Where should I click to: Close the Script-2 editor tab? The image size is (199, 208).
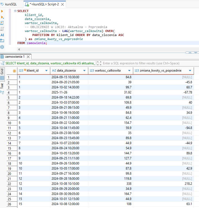pos(63,5)
